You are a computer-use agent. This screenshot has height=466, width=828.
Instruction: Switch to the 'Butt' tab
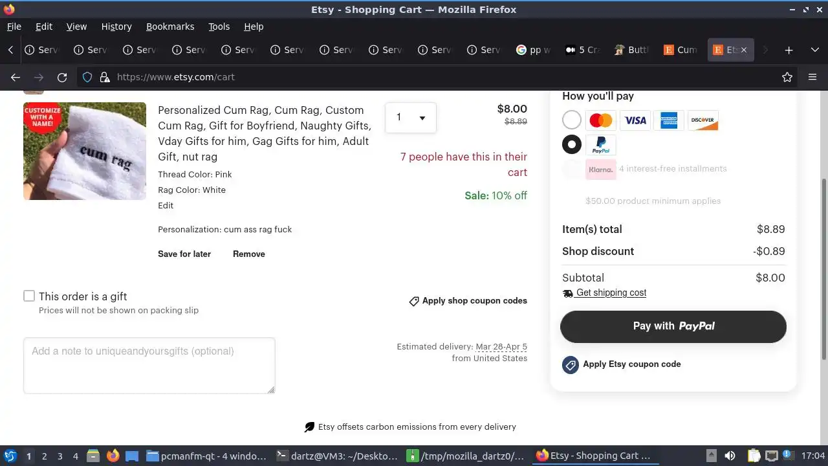(x=632, y=50)
